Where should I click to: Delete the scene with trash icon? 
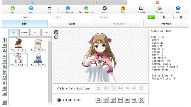click(181, 17)
